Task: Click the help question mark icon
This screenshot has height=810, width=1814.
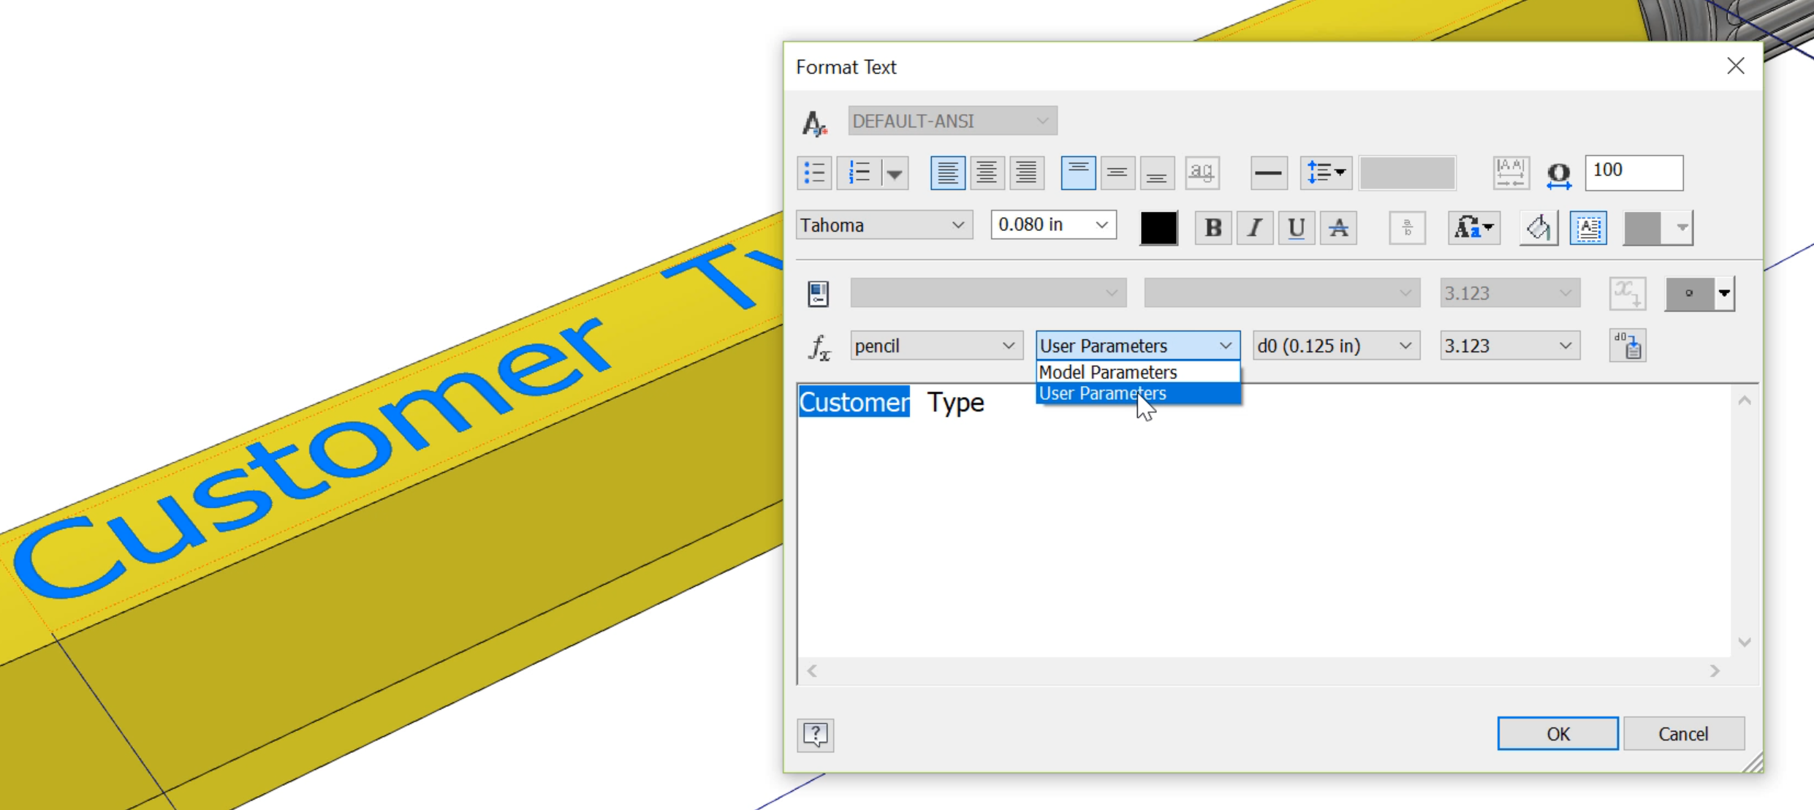Action: pos(815,734)
